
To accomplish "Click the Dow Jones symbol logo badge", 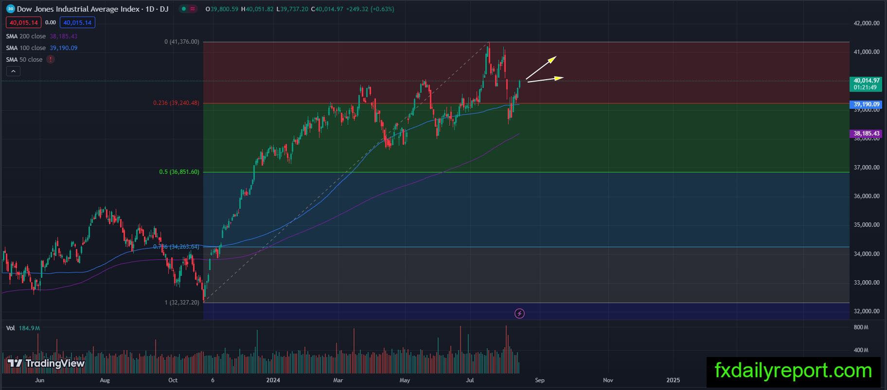I will pos(11,9).
